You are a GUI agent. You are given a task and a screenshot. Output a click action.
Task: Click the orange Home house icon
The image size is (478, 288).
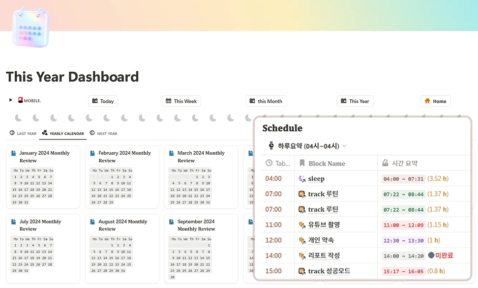click(x=427, y=101)
